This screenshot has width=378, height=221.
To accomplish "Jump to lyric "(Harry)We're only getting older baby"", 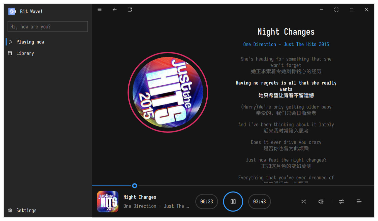I will 286,110.
